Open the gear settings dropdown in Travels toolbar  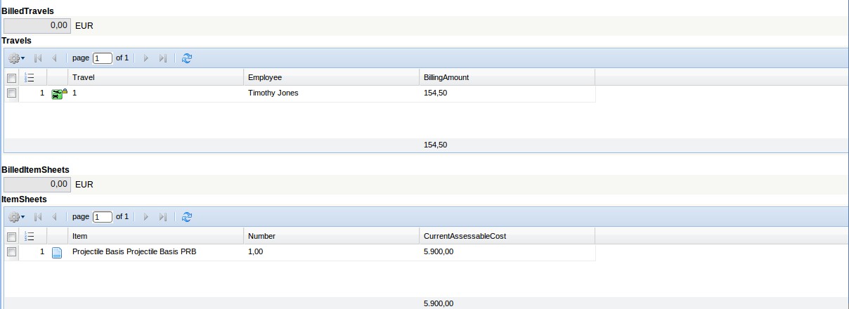pos(16,58)
